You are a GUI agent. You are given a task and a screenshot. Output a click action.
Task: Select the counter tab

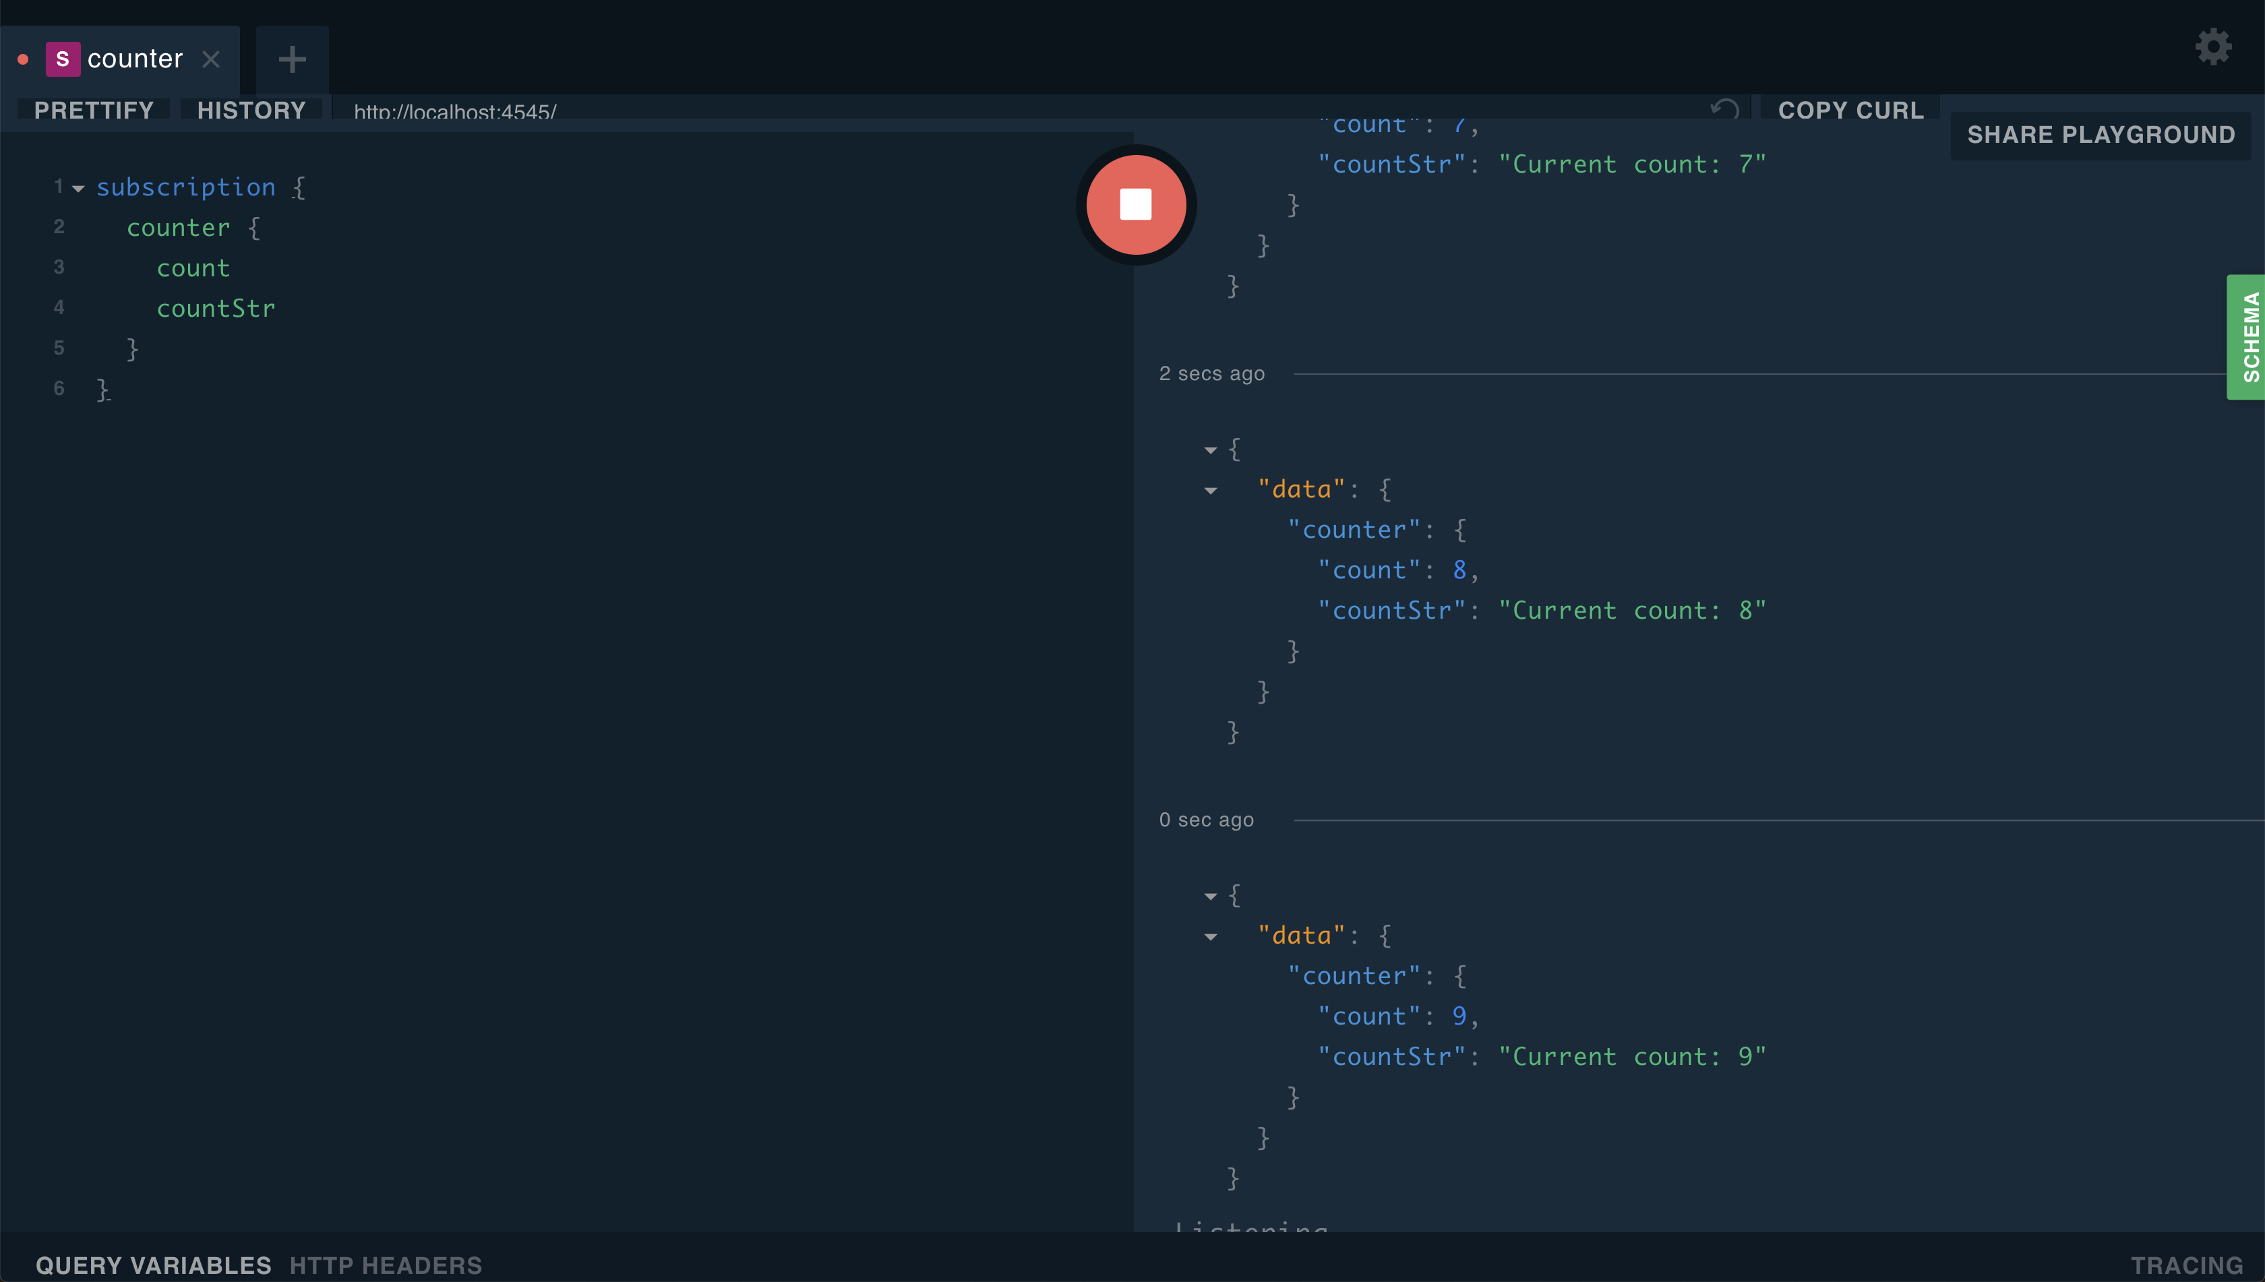(120, 59)
